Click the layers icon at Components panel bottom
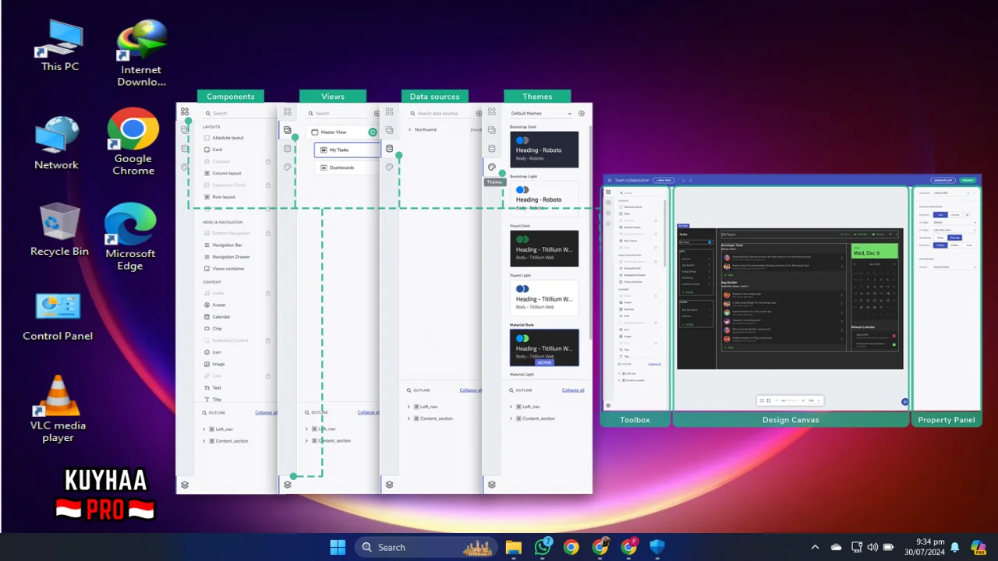Viewport: 998px width, 561px height. tap(185, 485)
